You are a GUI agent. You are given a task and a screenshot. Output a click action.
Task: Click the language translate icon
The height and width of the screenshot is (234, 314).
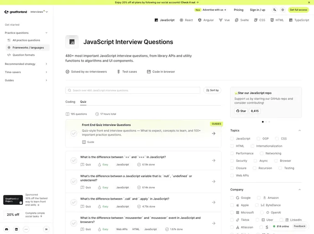coord(274,10)
